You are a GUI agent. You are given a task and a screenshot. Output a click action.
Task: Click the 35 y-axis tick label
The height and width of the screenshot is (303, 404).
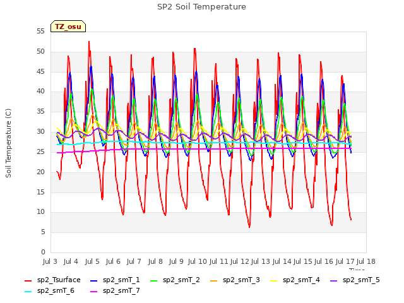40,112
